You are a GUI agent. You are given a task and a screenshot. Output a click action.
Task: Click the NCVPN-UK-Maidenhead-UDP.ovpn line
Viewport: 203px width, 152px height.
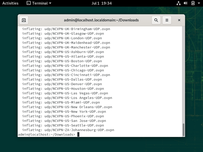pos(66,43)
